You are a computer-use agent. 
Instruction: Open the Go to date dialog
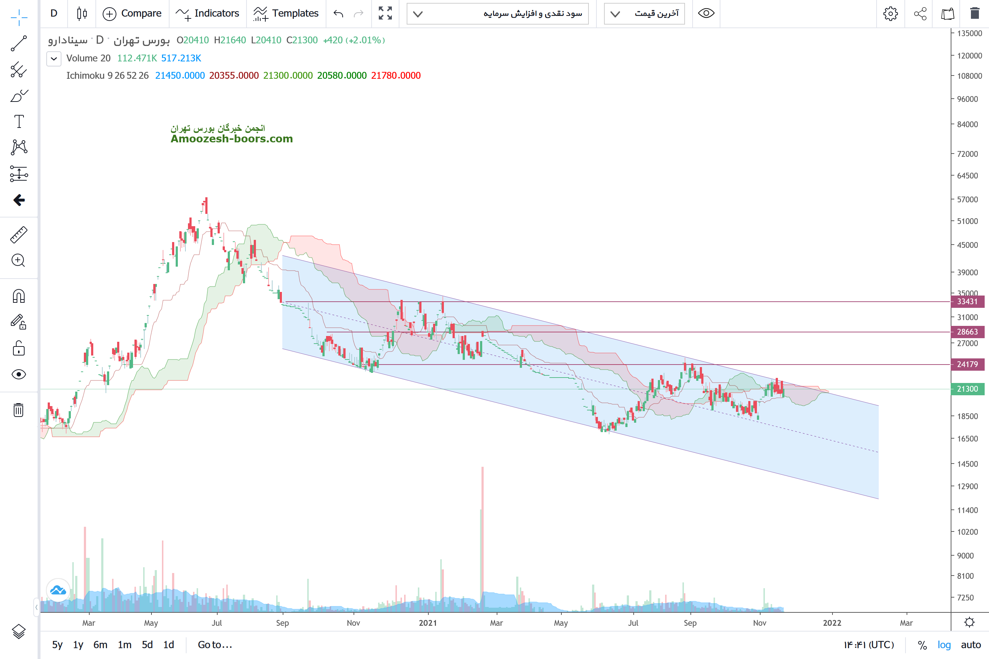tap(215, 645)
